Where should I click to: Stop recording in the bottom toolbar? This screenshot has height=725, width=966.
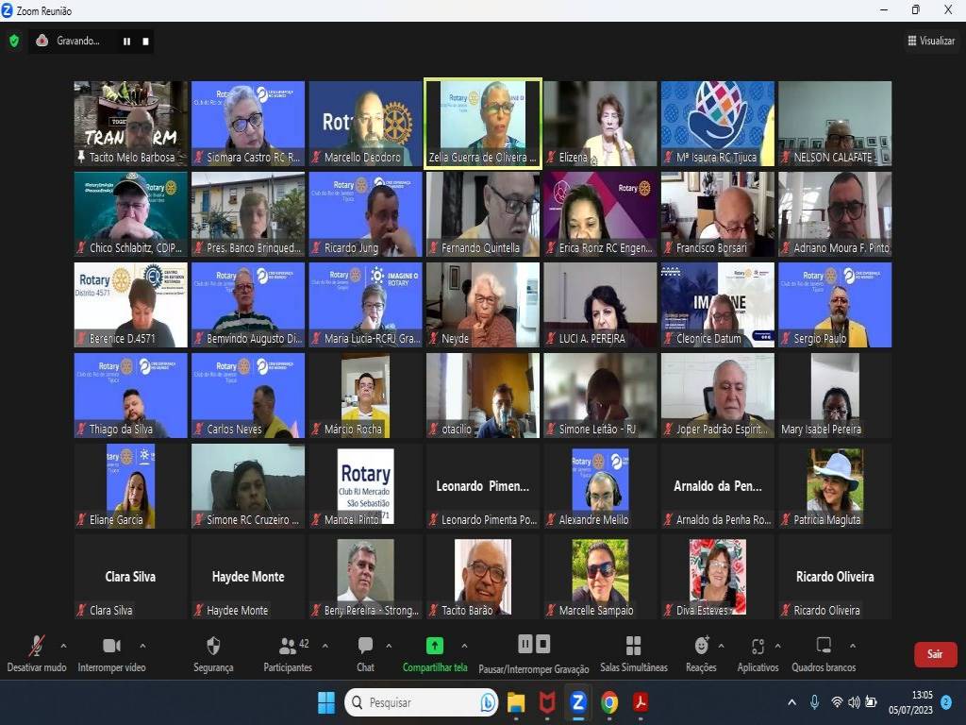pos(543,644)
